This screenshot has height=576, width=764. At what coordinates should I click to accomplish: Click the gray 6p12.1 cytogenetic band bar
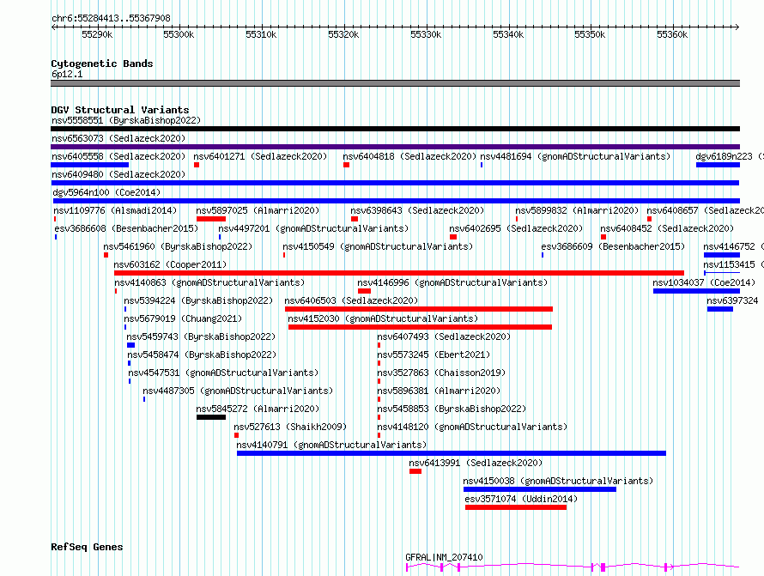tap(395, 83)
